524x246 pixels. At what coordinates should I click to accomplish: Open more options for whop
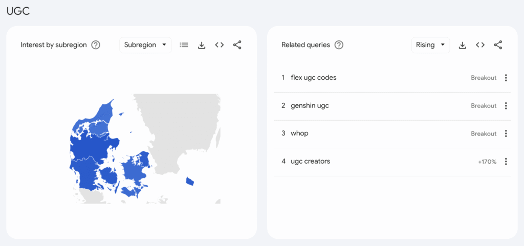506,133
